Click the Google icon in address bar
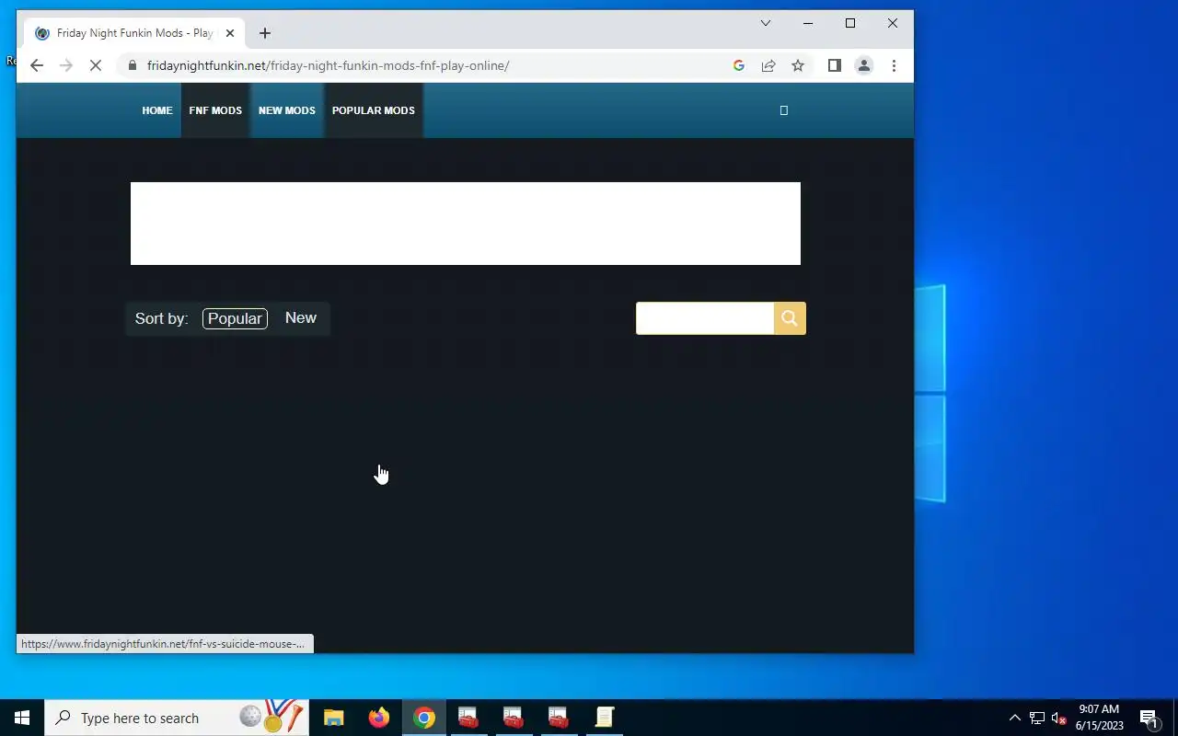This screenshot has height=736, width=1178. (738, 65)
